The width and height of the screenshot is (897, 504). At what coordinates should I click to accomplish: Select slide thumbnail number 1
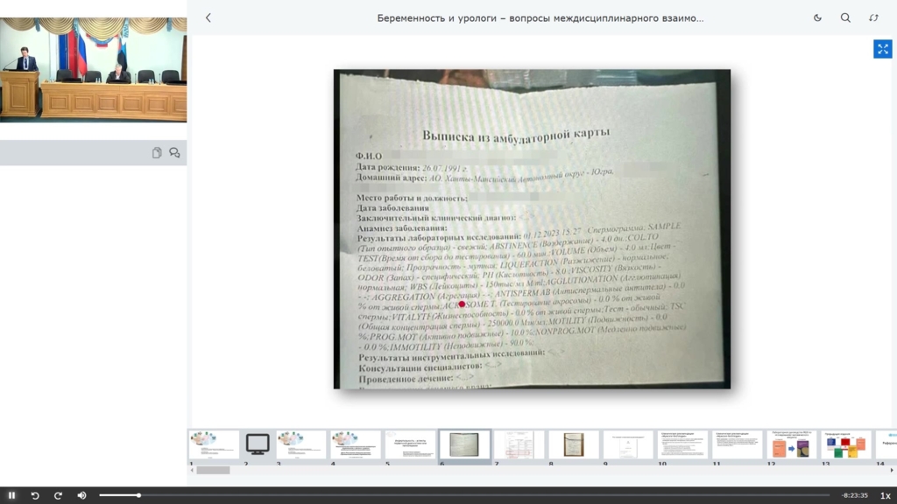[x=214, y=444]
